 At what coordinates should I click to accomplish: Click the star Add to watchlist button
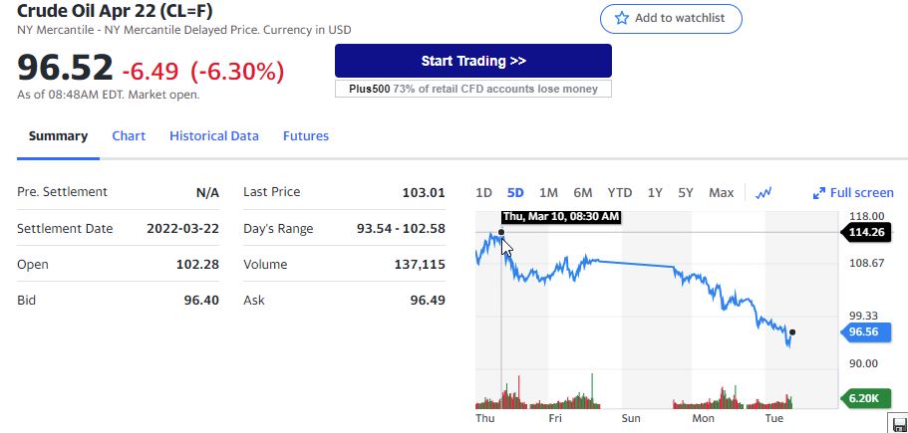click(671, 18)
